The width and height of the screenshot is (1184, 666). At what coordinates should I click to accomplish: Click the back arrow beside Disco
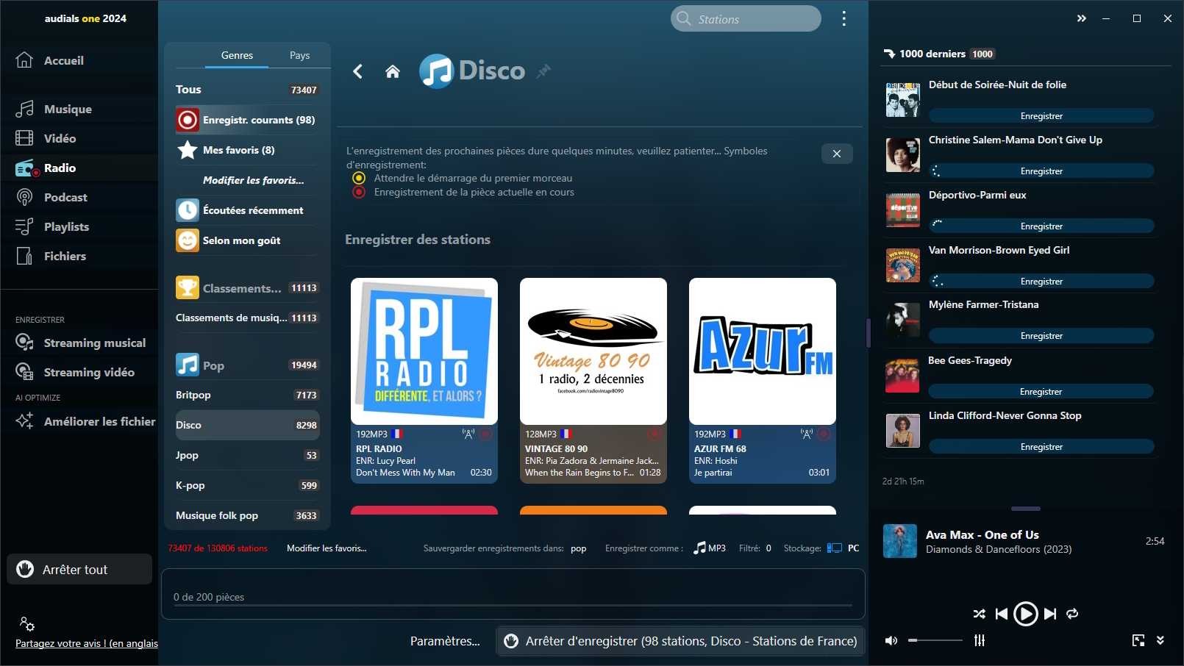[x=358, y=71]
